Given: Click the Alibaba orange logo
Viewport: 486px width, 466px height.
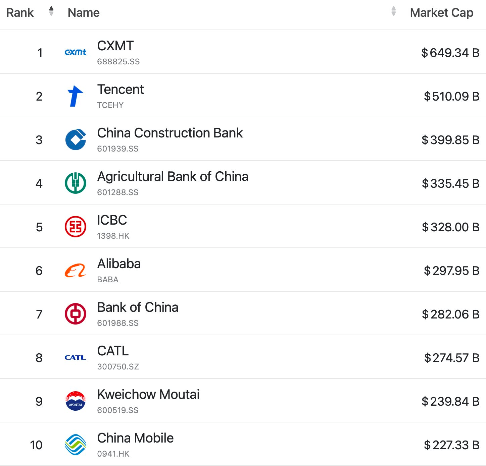Looking at the screenshot, I should tap(76, 270).
